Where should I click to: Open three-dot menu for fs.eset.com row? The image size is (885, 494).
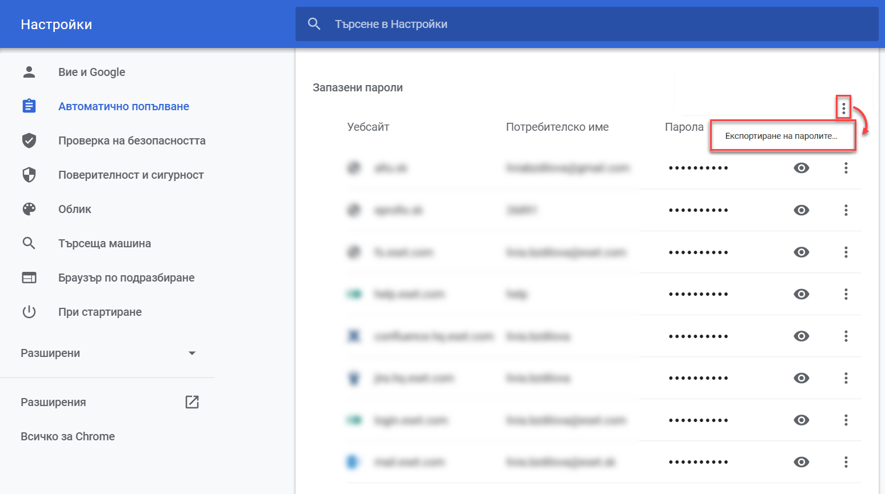tap(846, 252)
